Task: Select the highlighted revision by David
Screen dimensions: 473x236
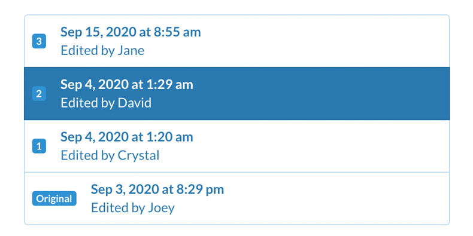Action: (237, 94)
